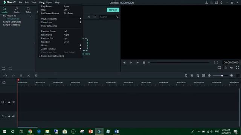Open the timeline edit adjust icon

click(x=36, y=76)
